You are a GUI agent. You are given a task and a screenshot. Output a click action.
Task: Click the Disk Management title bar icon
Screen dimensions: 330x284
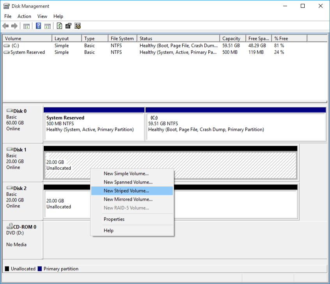point(7,6)
